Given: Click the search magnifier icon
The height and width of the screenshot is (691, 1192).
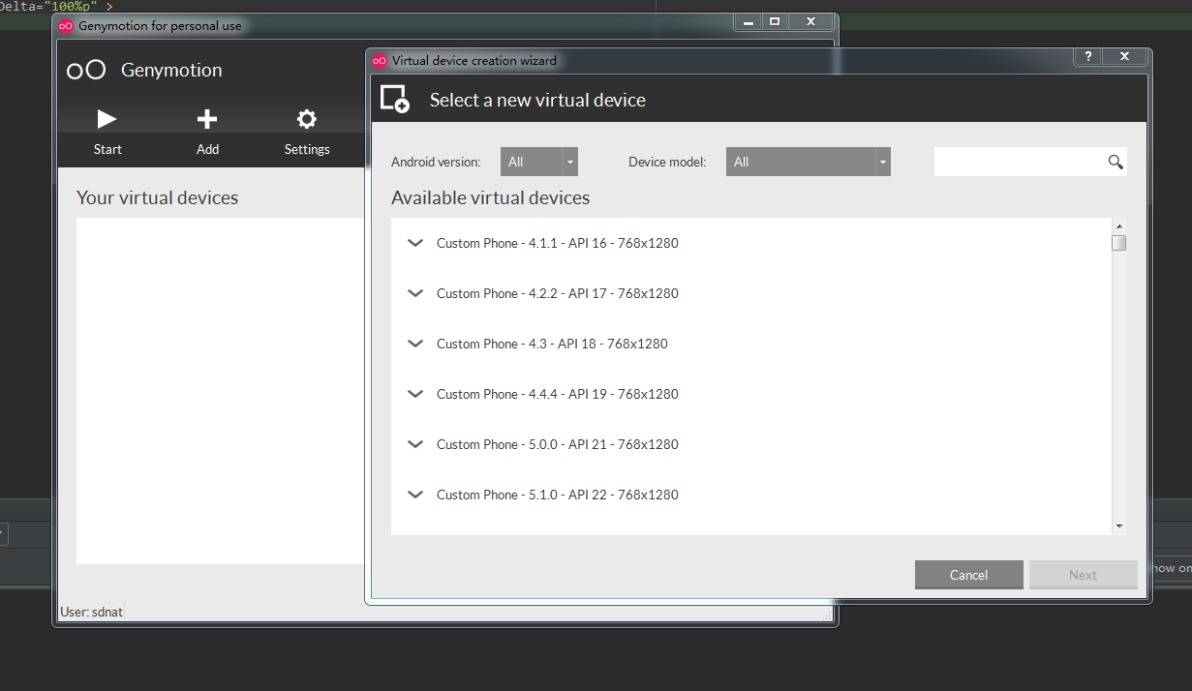Looking at the screenshot, I should [x=1115, y=162].
